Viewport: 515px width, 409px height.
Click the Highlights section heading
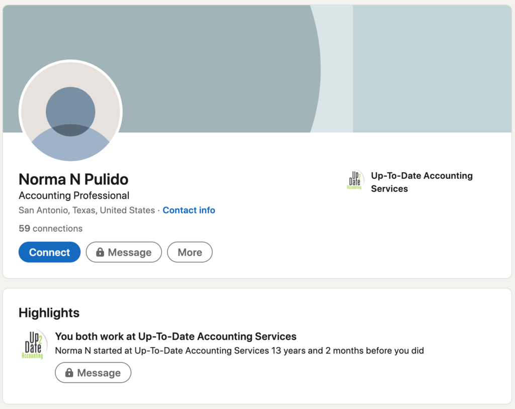point(49,313)
